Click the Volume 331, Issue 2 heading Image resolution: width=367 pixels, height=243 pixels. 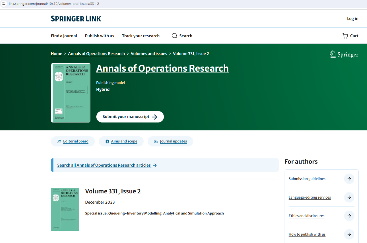pyautogui.click(x=113, y=191)
